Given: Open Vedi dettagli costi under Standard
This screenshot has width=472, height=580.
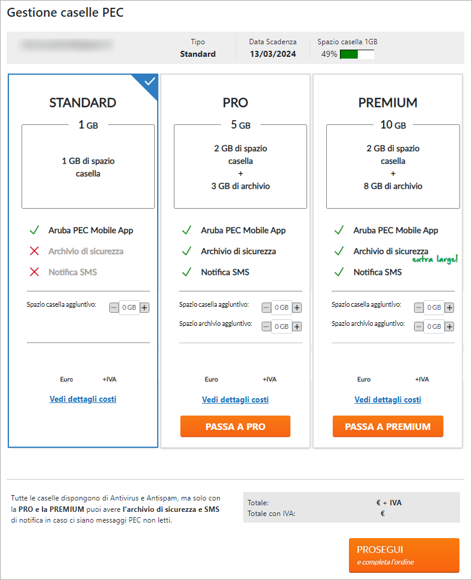Looking at the screenshot, I should tap(83, 399).
